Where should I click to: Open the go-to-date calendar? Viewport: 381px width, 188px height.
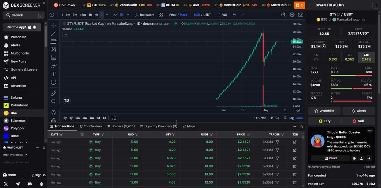[114, 118]
